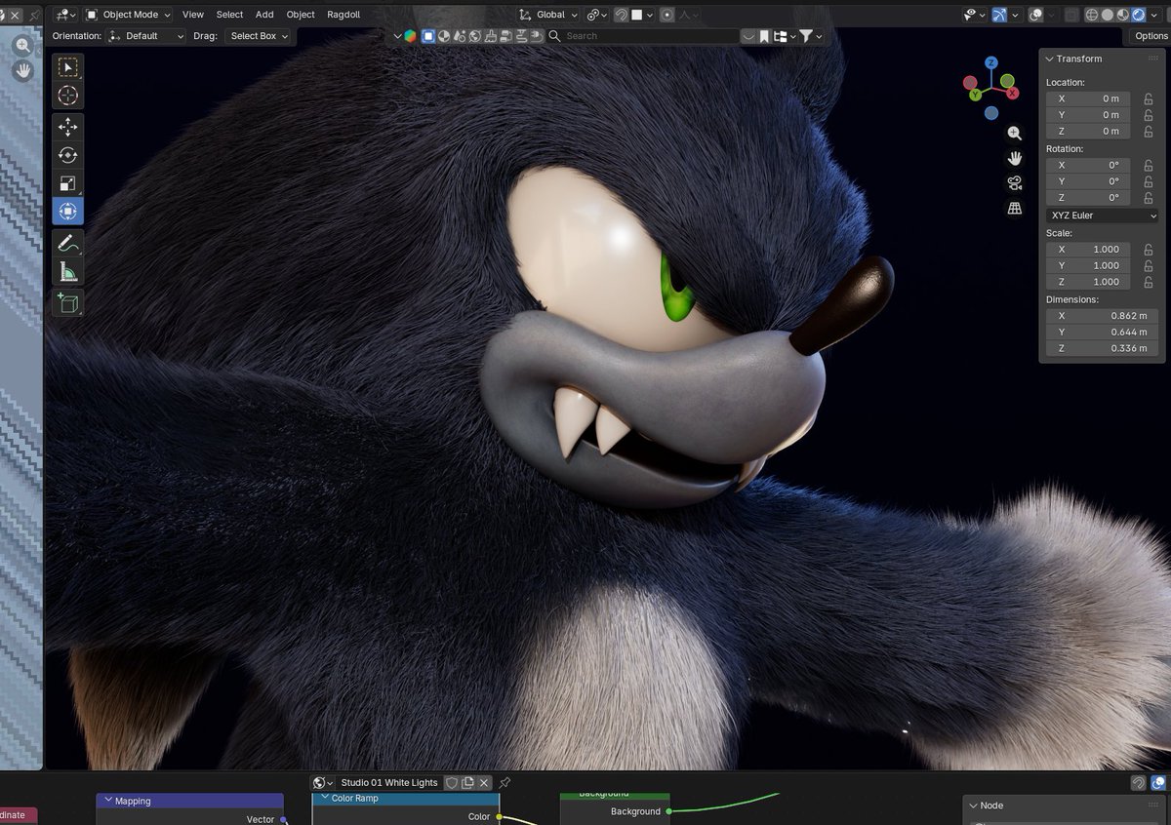Click the left editor pan hand icon
The width and height of the screenshot is (1171, 825).
pyautogui.click(x=22, y=71)
